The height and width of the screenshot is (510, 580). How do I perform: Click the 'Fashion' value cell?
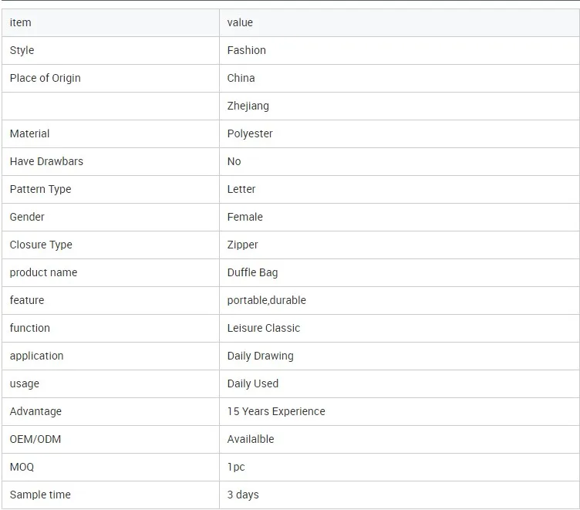coord(247,50)
